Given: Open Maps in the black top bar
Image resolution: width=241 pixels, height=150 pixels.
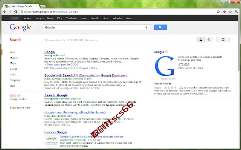Looking at the screenshot, I should (50, 18).
